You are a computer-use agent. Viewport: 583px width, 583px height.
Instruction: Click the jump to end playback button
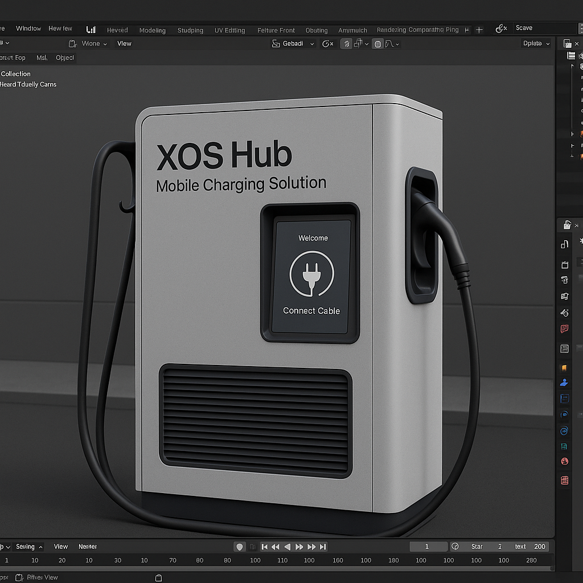pos(323,547)
